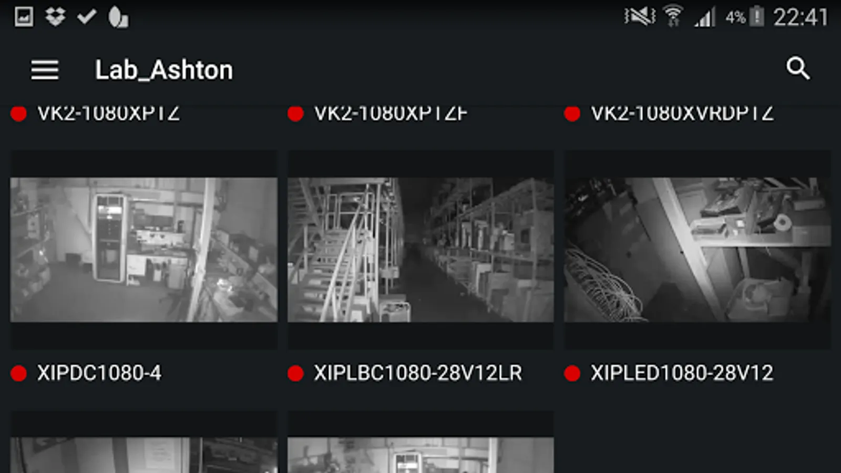Viewport: 841px width, 473px height.
Task: Click red status dot of XIPLBC1080-28V12LR
Action: [295, 373]
